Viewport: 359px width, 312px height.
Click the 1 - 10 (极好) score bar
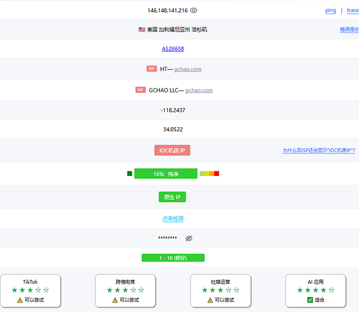[173, 258]
